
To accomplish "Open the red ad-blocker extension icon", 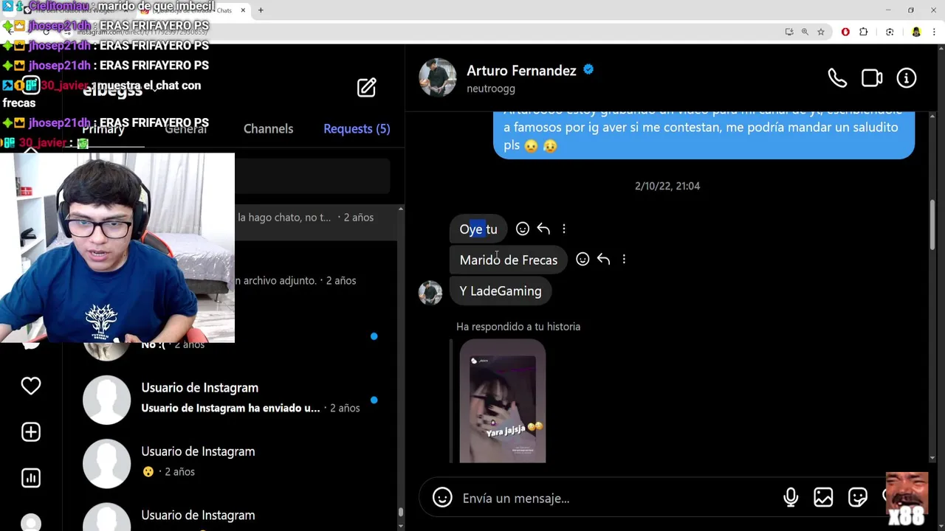I will [x=845, y=32].
